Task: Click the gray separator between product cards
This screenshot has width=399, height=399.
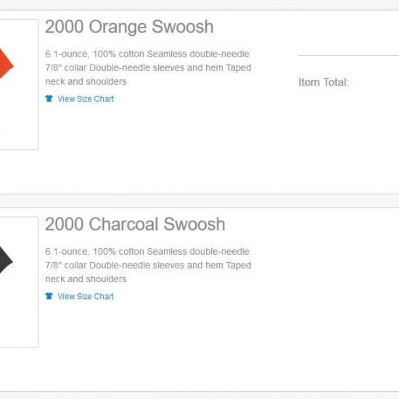Action: pos(199,201)
